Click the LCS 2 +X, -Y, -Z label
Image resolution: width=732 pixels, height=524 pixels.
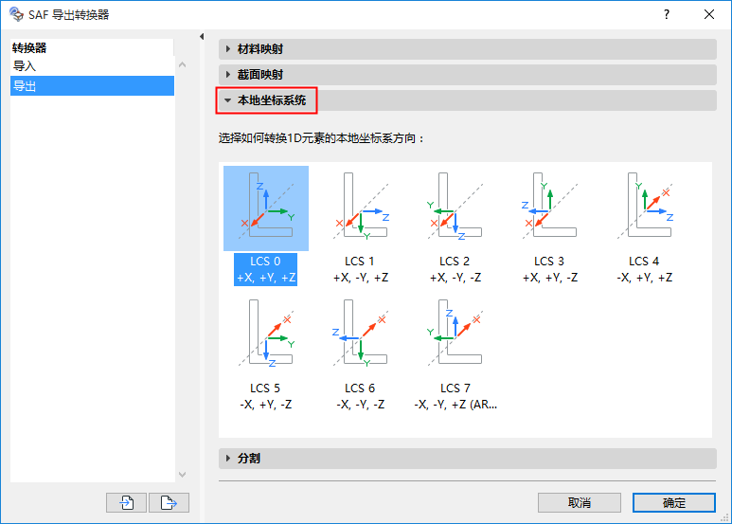(x=455, y=269)
